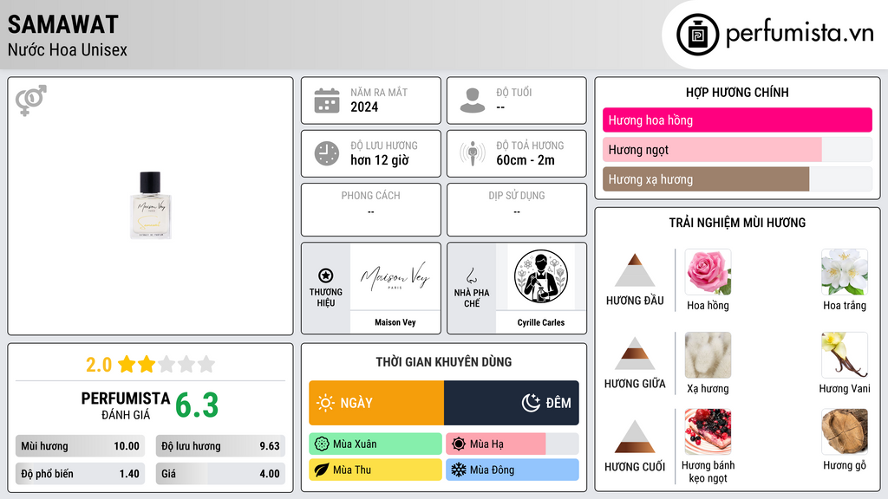
Task: Click the Hương xạ hương accord bar
Action: coord(737,179)
